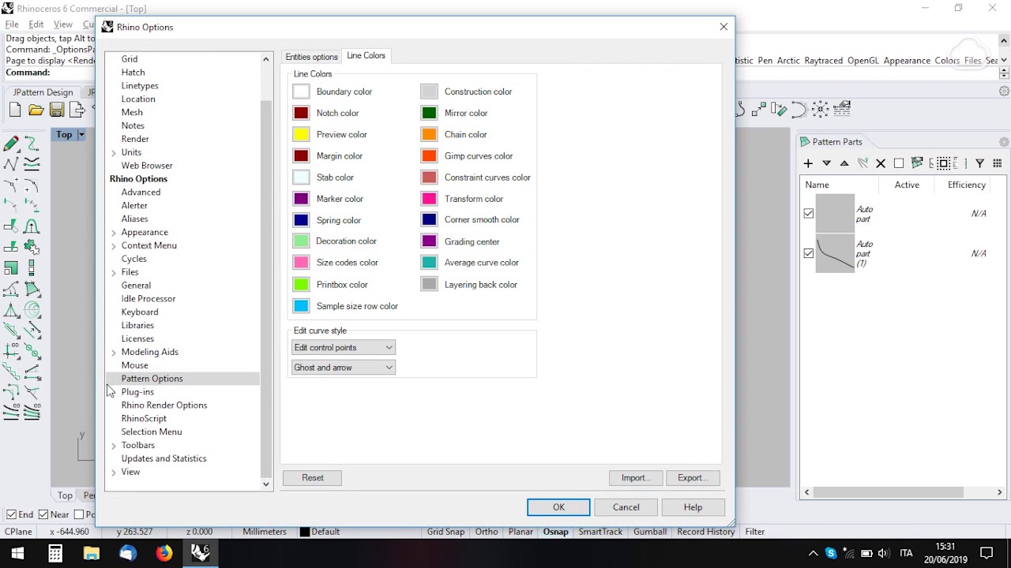Image resolution: width=1011 pixels, height=568 pixels.
Task: Click the empty square icon in Pattern Parts toolbar
Action: click(899, 163)
